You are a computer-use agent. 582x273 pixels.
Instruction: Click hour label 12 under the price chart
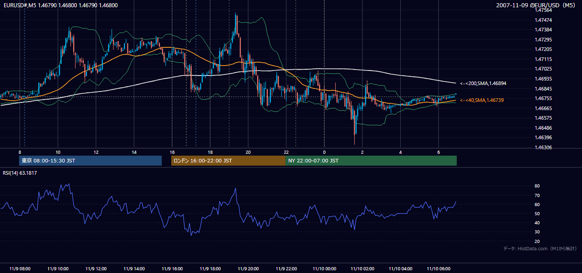96,152
